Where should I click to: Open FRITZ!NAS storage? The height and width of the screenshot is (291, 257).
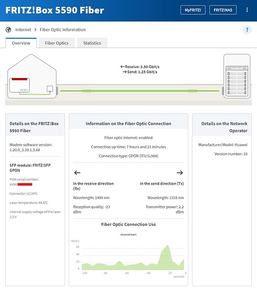point(223,10)
